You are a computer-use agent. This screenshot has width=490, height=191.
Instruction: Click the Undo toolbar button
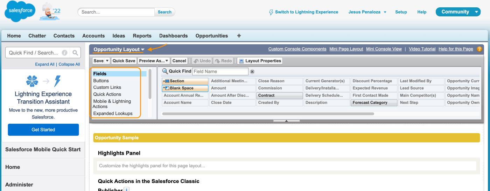[x=202, y=61]
